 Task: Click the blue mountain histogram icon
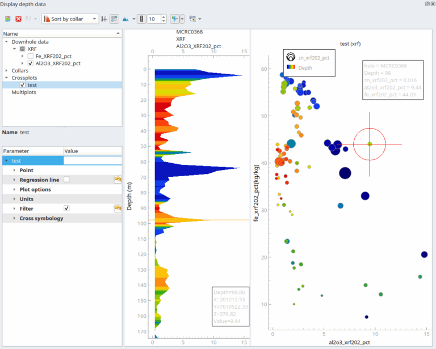point(125,19)
